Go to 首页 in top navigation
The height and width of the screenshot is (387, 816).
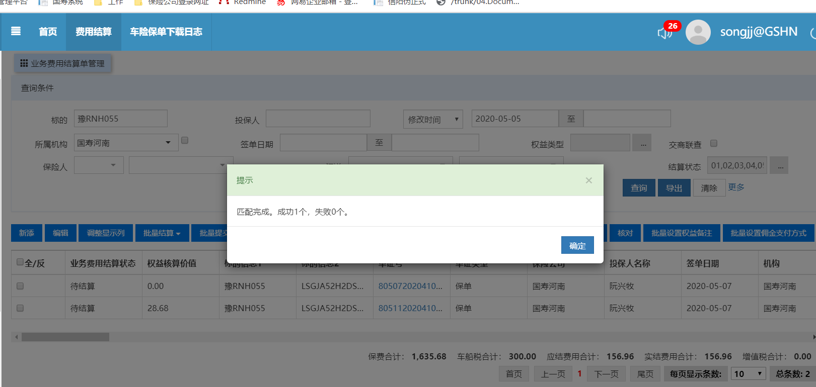[48, 32]
